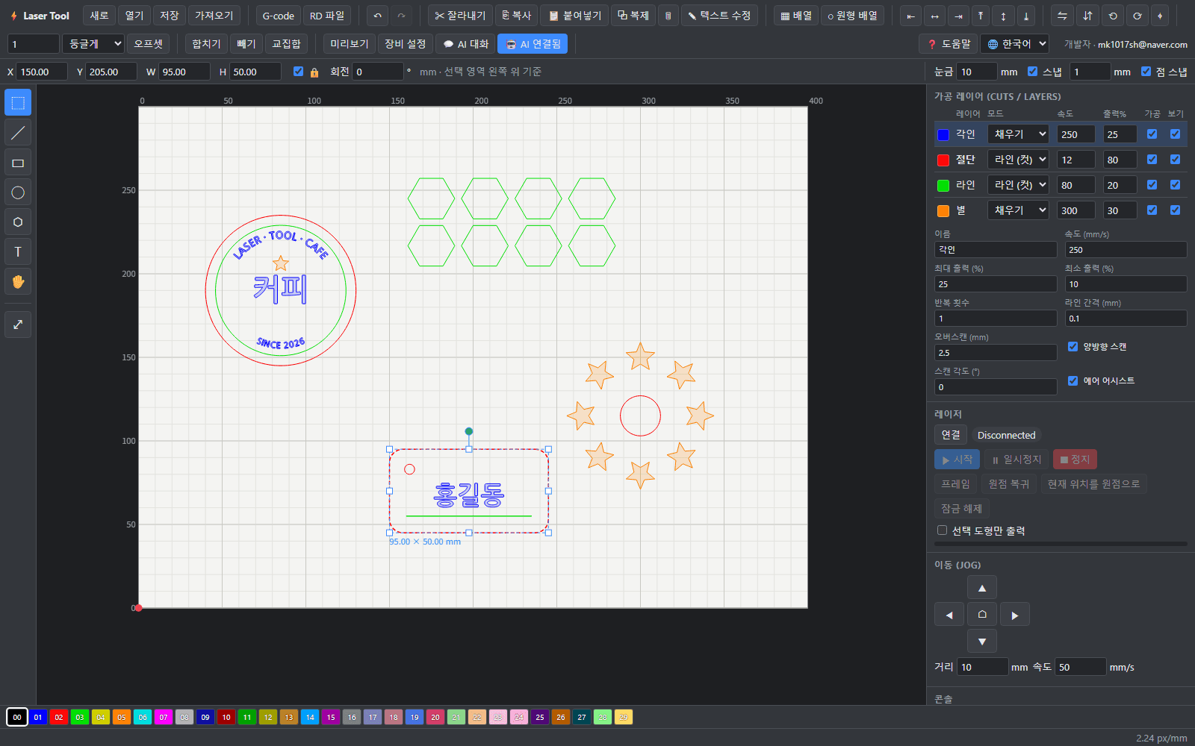Flip selection vertically

point(1087,16)
